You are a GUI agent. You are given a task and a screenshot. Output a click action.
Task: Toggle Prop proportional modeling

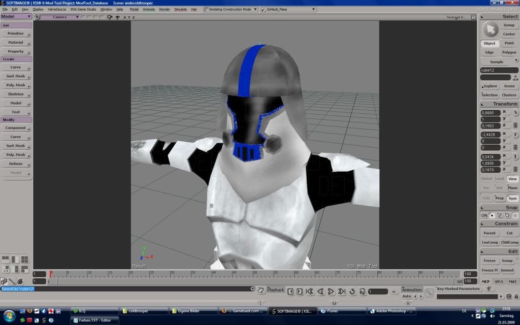click(x=500, y=199)
